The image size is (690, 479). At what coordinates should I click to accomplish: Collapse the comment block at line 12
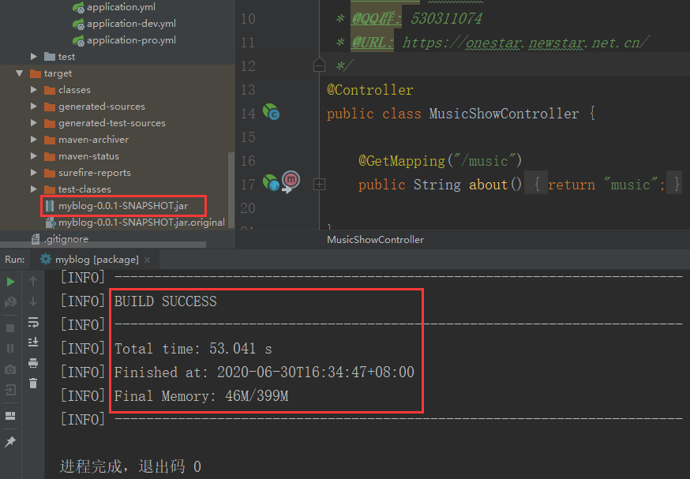coord(319,65)
